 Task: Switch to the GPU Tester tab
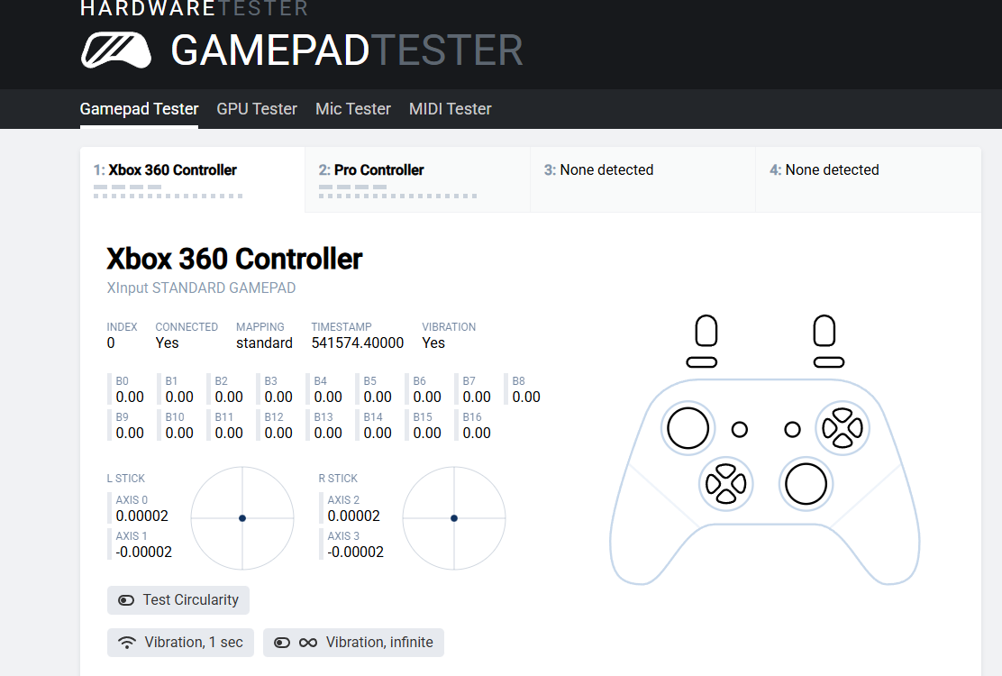tap(257, 109)
